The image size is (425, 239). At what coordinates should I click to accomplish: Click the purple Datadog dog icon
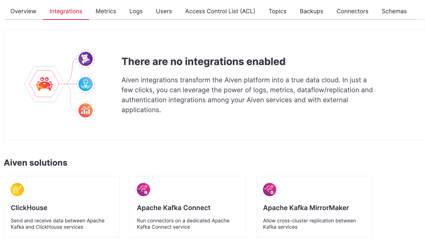[x=86, y=59]
